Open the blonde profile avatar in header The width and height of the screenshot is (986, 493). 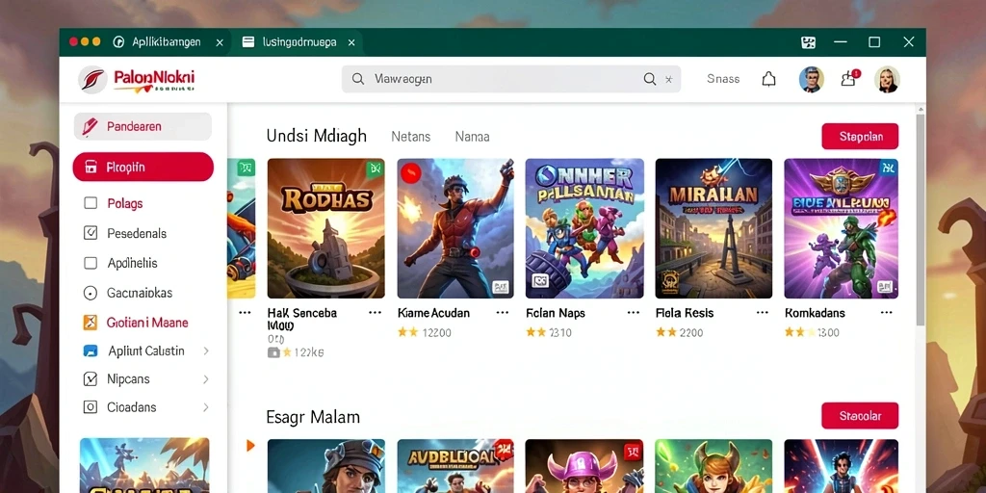(887, 79)
